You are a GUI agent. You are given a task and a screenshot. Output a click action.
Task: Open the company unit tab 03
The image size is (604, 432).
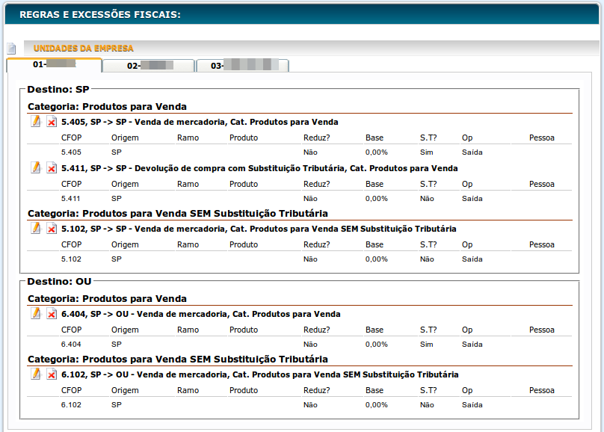click(242, 66)
